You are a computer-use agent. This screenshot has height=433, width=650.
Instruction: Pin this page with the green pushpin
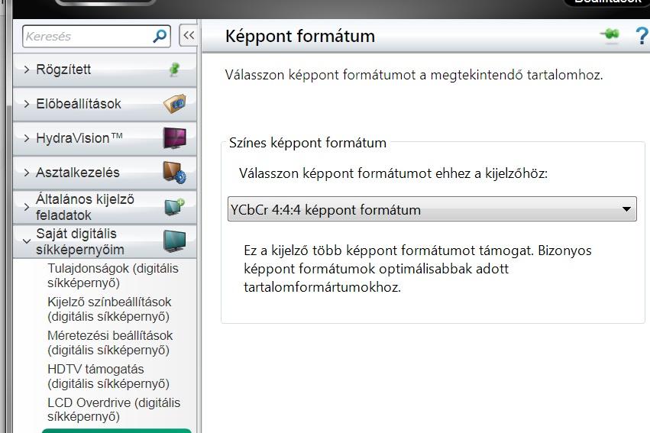610,35
